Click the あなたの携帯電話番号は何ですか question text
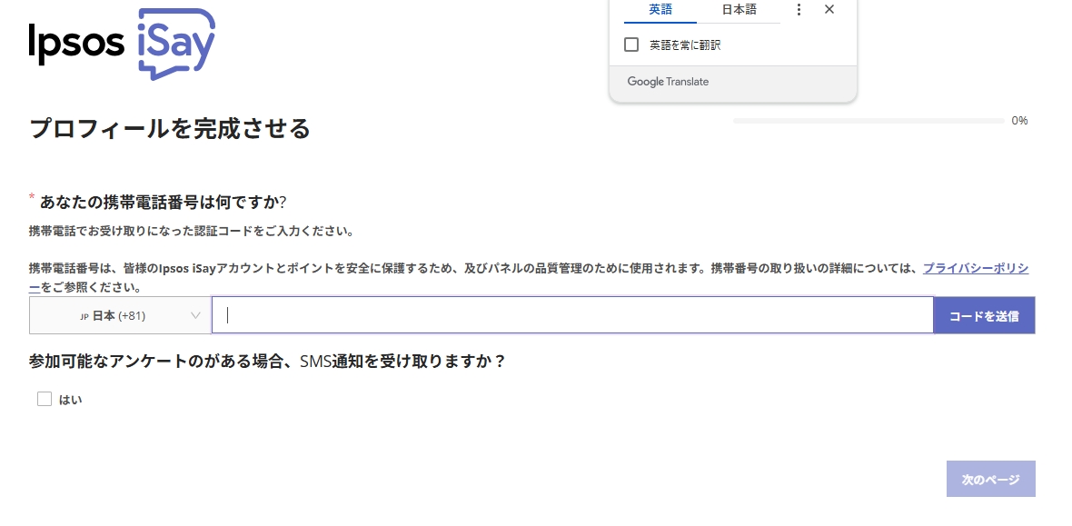Screen dimensions: 1072x526 point(163,202)
